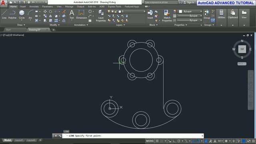
Task: Click the Dimension tool
Action: coord(82,14)
